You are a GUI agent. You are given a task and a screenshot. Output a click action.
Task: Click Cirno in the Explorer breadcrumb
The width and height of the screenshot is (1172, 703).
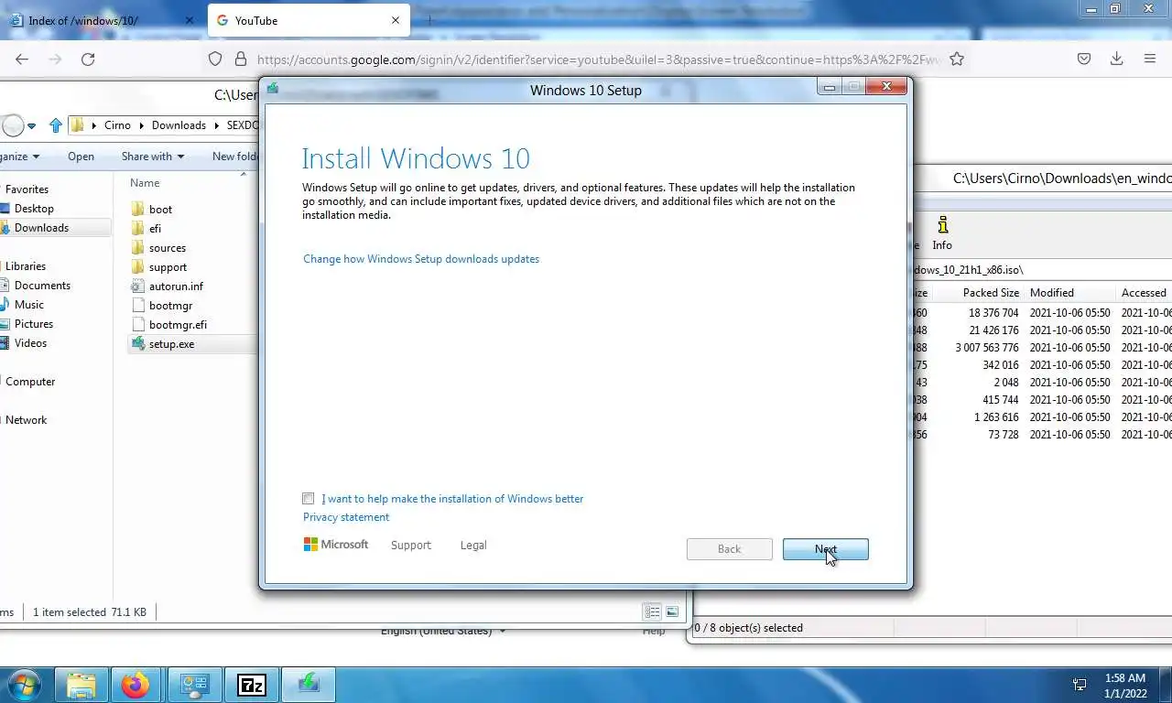(x=117, y=125)
